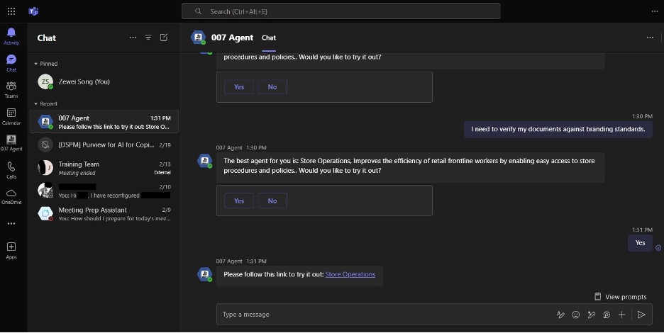Open the emoji picker in compose box
The image size is (664, 333).
point(575,315)
